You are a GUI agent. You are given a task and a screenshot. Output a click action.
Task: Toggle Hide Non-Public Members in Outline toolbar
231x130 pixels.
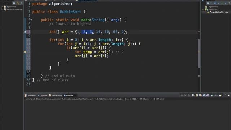point(222,3)
